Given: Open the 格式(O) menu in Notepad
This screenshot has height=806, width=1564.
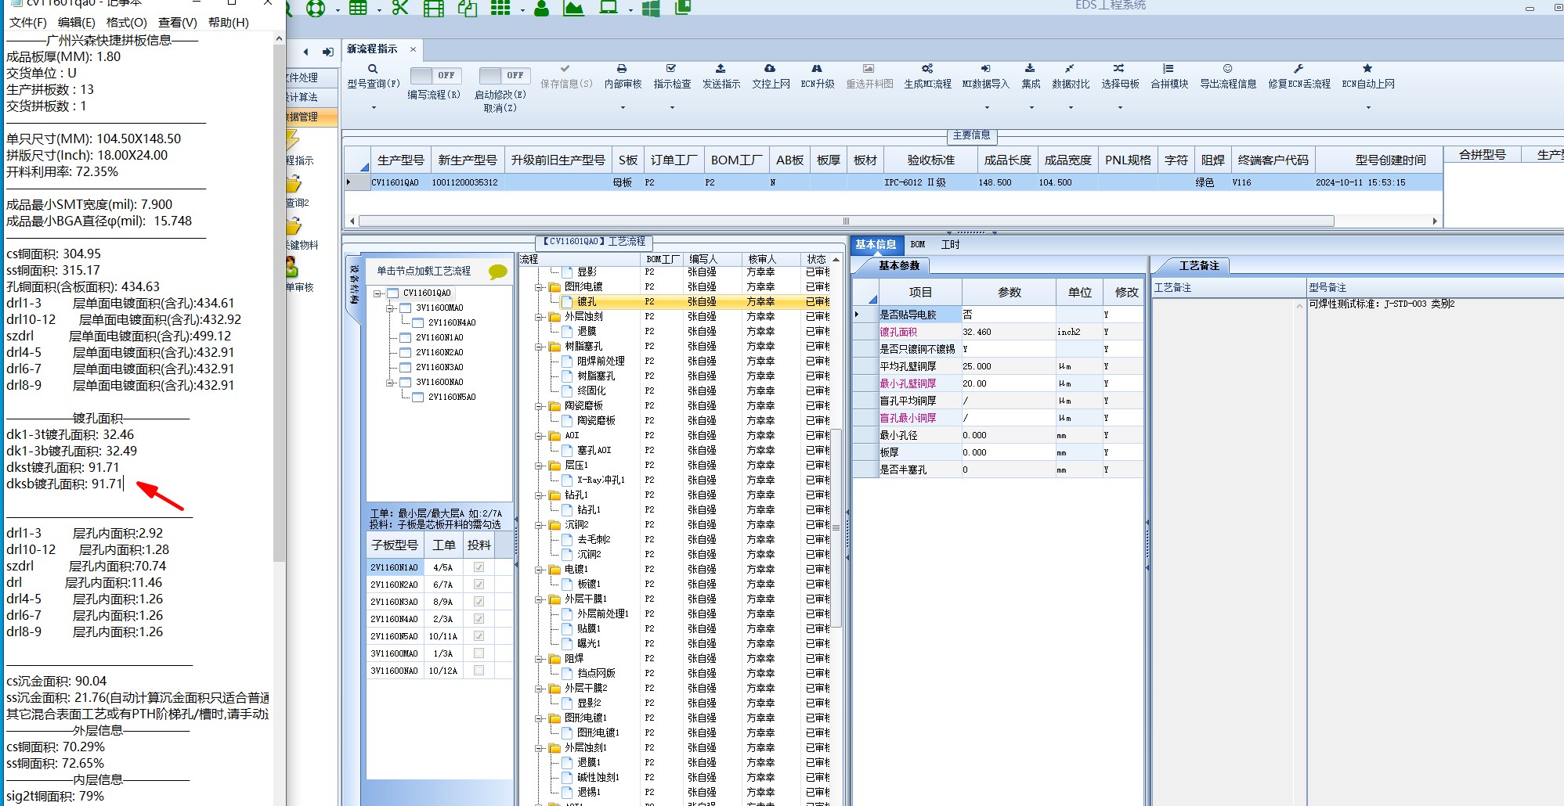Looking at the screenshot, I should coord(126,23).
